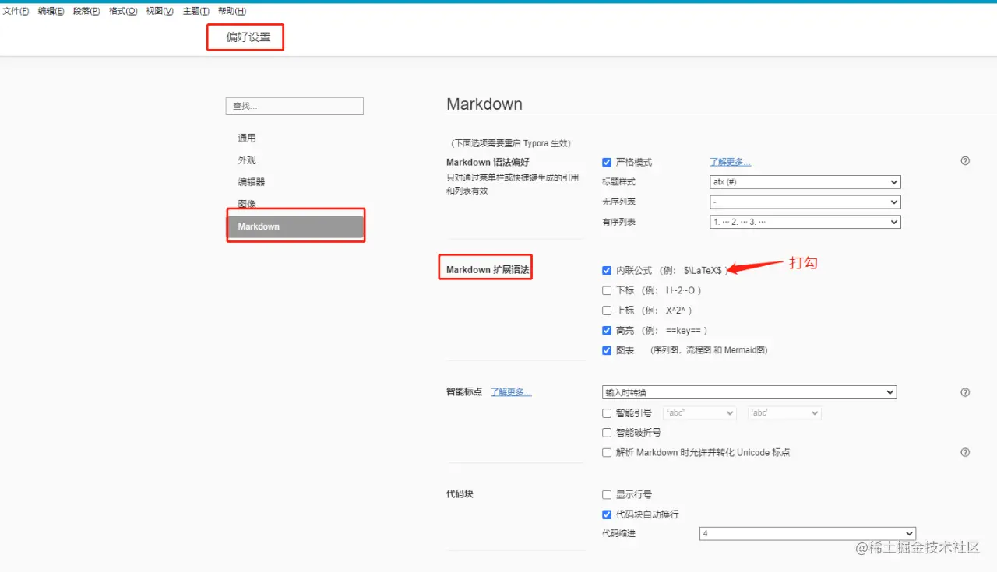
Task: Toggle 内联公式 inline math checkbox
Action: point(607,270)
